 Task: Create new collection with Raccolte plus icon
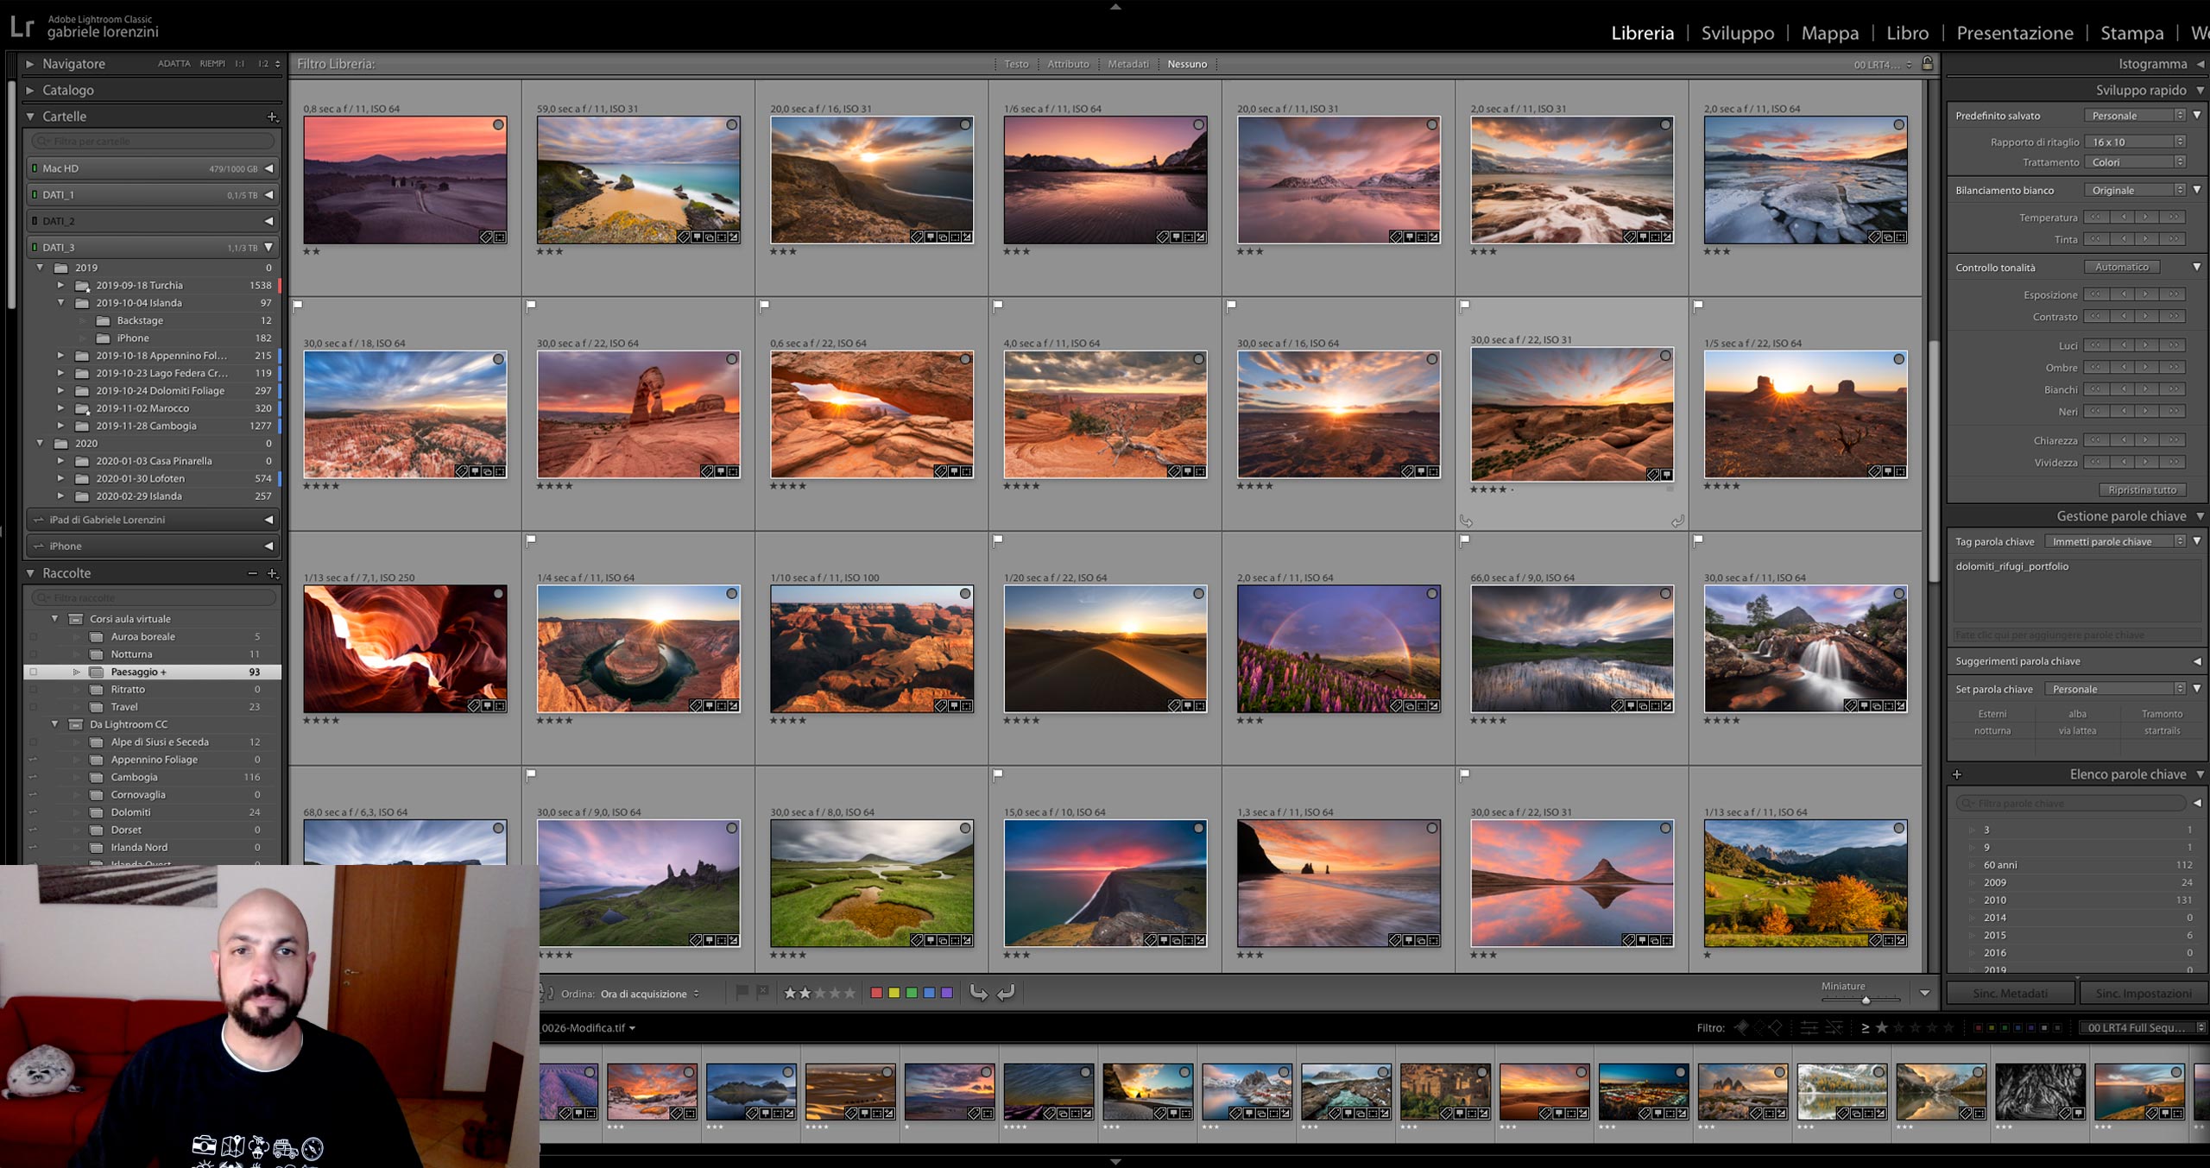[x=272, y=573]
